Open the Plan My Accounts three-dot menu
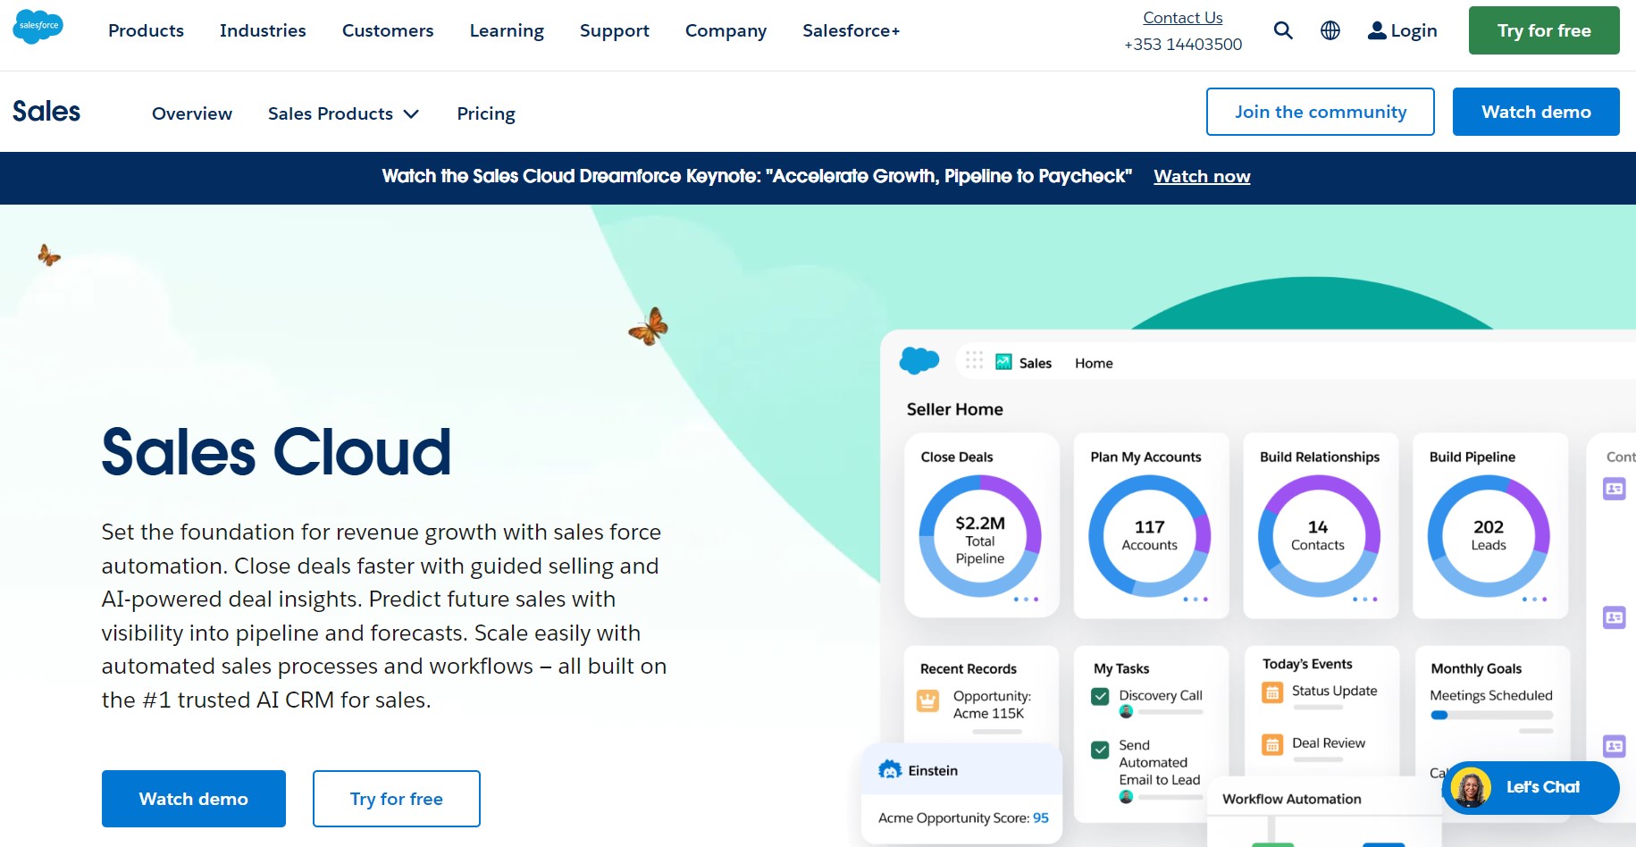The height and width of the screenshot is (847, 1636). point(1196,600)
